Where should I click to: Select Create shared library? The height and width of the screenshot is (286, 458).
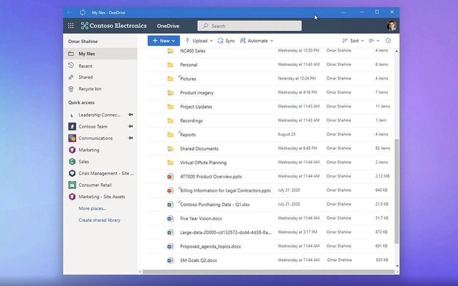100,220
